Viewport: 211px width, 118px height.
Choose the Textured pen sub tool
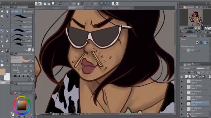21,45
